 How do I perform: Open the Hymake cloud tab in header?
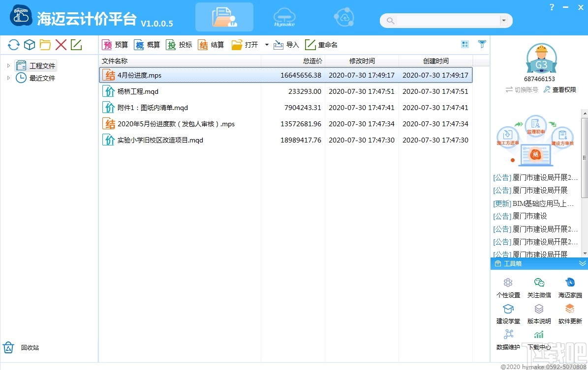(x=284, y=17)
